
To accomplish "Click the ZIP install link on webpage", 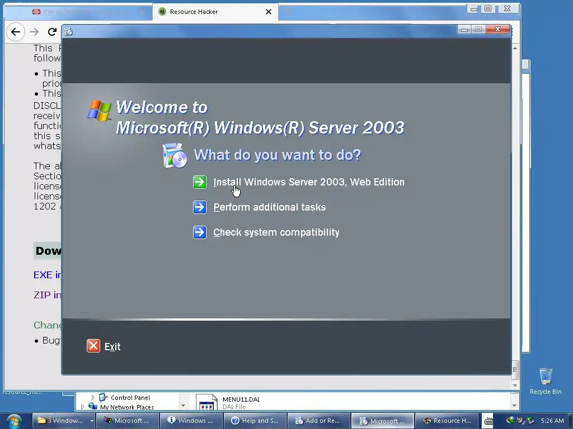I will (47, 295).
